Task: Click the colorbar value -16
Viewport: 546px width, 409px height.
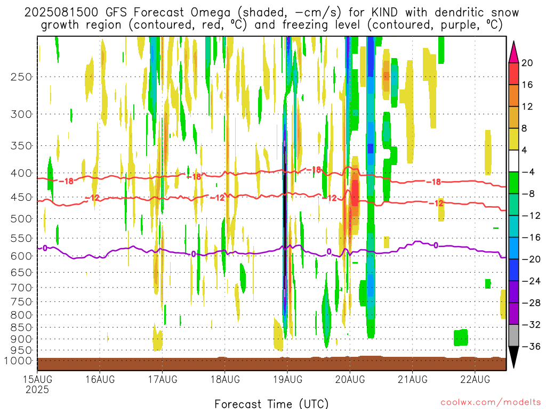Action: tap(531, 238)
